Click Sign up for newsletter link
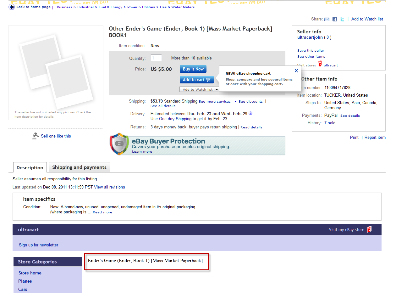Image resolution: width=396 pixels, height=293 pixels. tap(39, 245)
